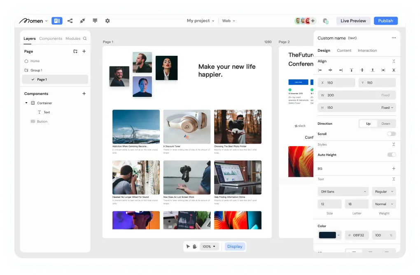The height and width of the screenshot is (275, 420).
Task: Open the settings gear in the top toolbar
Action: pyautogui.click(x=107, y=21)
